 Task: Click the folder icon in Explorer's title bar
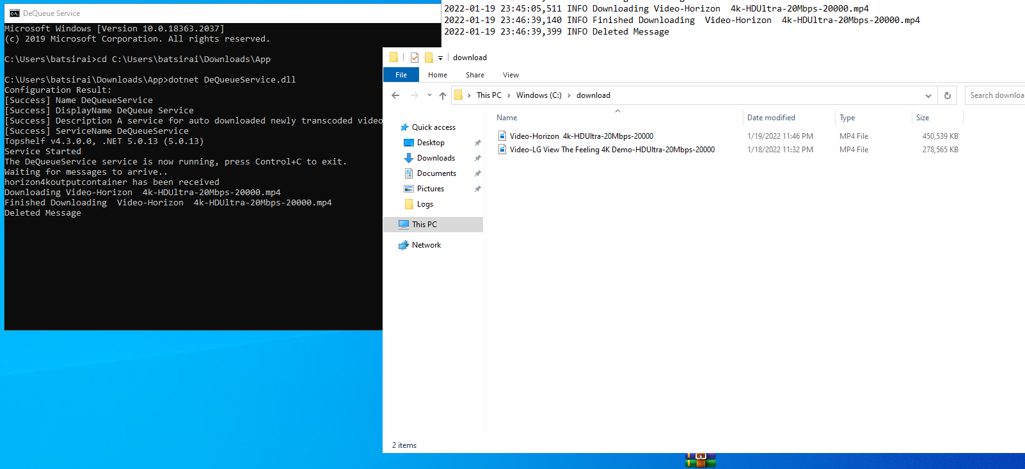[x=393, y=58]
